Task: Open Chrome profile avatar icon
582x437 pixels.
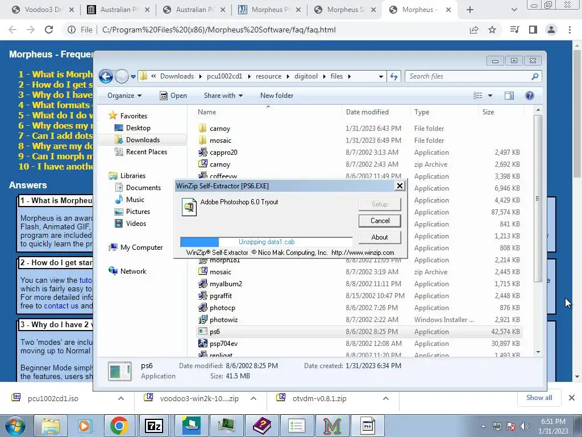Action: [x=551, y=30]
